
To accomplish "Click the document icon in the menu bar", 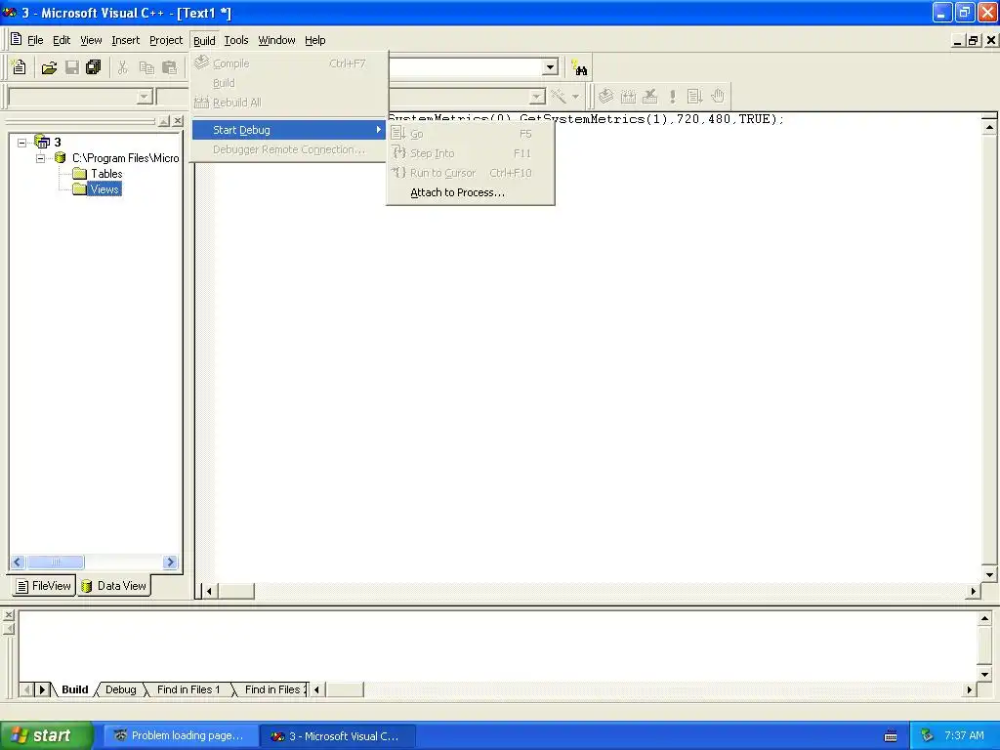I will [16, 39].
